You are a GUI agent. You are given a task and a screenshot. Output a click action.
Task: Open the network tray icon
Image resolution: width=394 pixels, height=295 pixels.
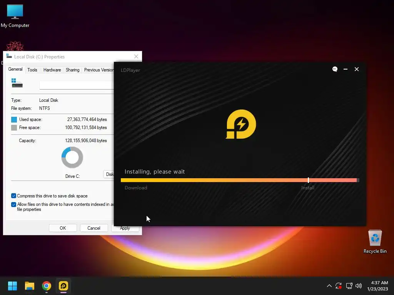(x=349, y=286)
